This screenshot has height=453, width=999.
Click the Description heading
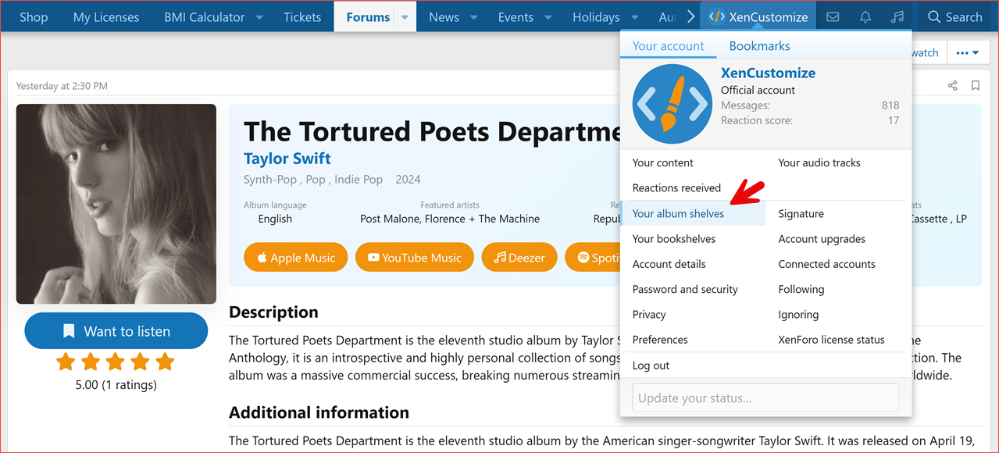273,312
